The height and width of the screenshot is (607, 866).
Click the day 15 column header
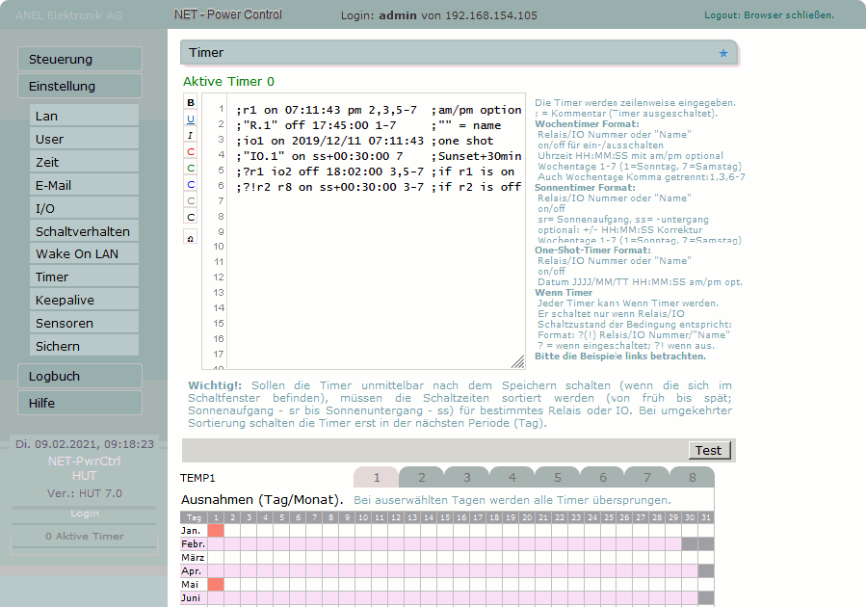click(x=445, y=517)
